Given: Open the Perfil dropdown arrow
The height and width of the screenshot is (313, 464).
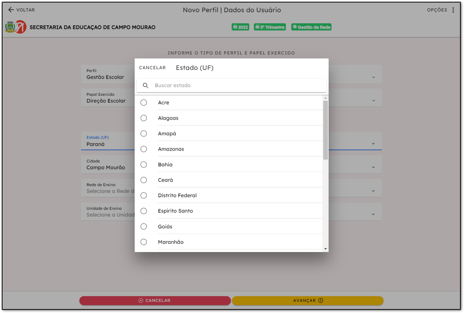Looking at the screenshot, I should [x=373, y=77].
